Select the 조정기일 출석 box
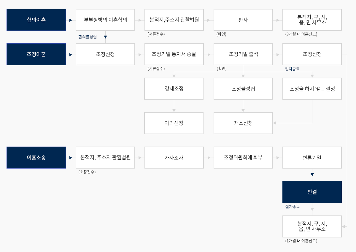The width and height of the screenshot is (356, 252). [x=243, y=54]
